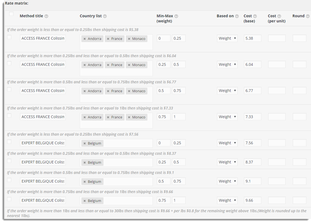This screenshot has width=311, height=223.
Task: Remove Monaco from the $6.77 rate row
Action: [129, 91]
